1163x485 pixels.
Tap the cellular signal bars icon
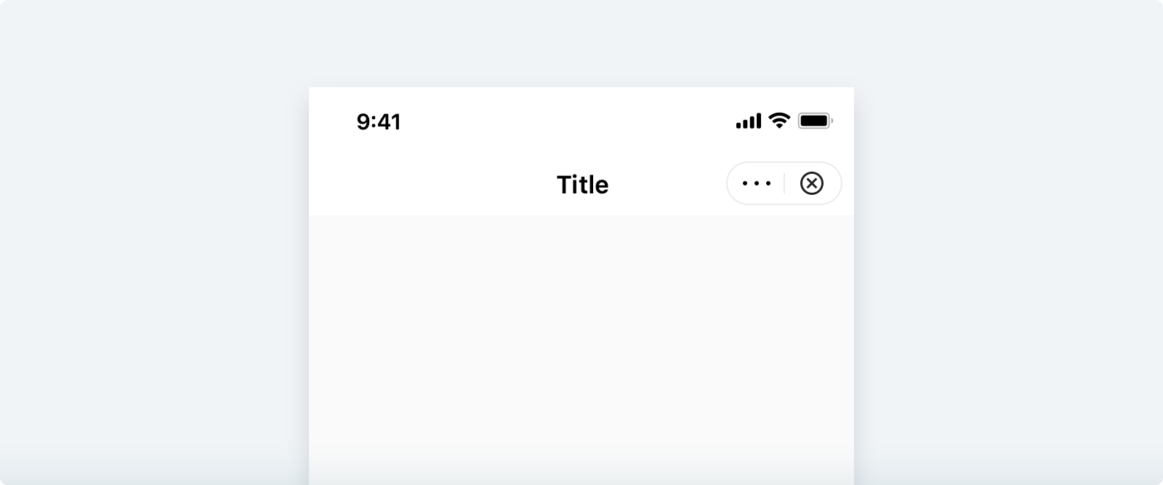point(749,121)
